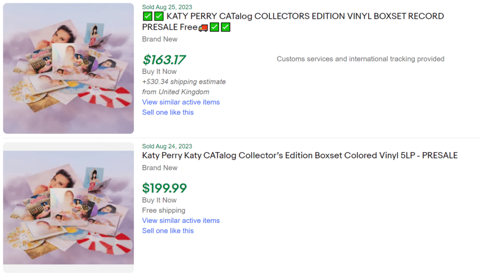Click Sell one like this under $163.17 listing
Image resolution: width=481 pixels, height=276 pixels.
click(168, 112)
